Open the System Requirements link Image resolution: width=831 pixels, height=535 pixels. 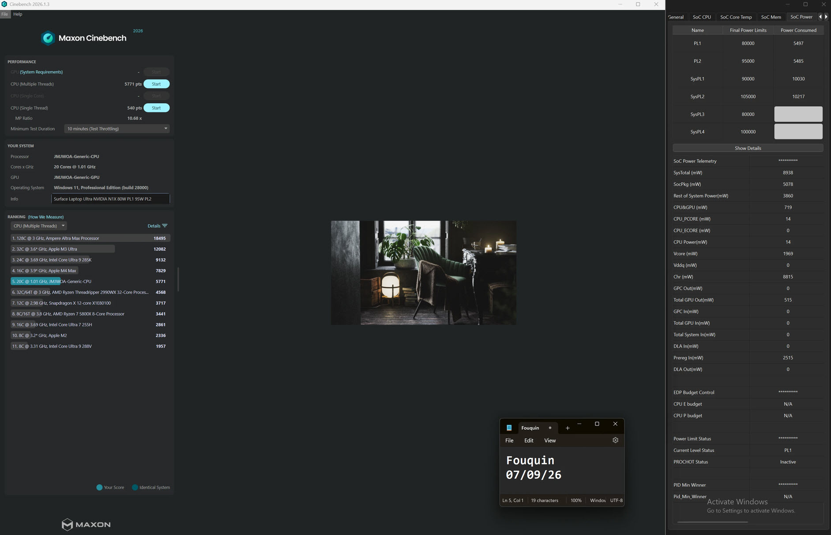coord(41,72)
